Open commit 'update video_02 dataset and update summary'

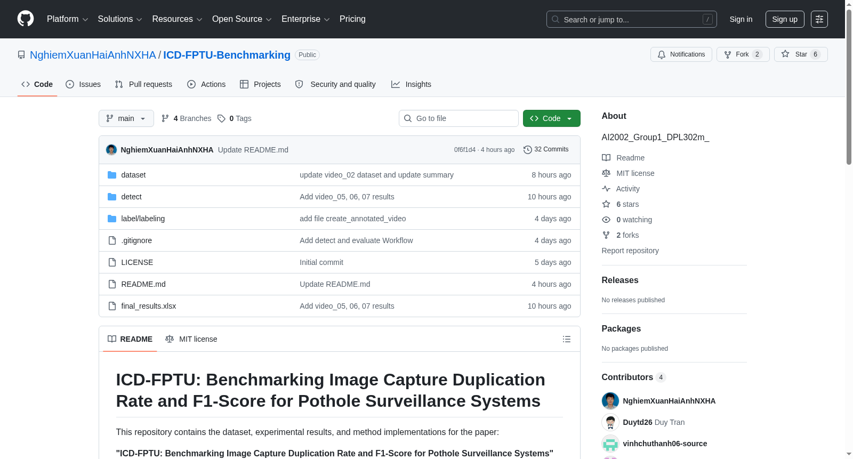pyautogui.click(x=376, y=175)
